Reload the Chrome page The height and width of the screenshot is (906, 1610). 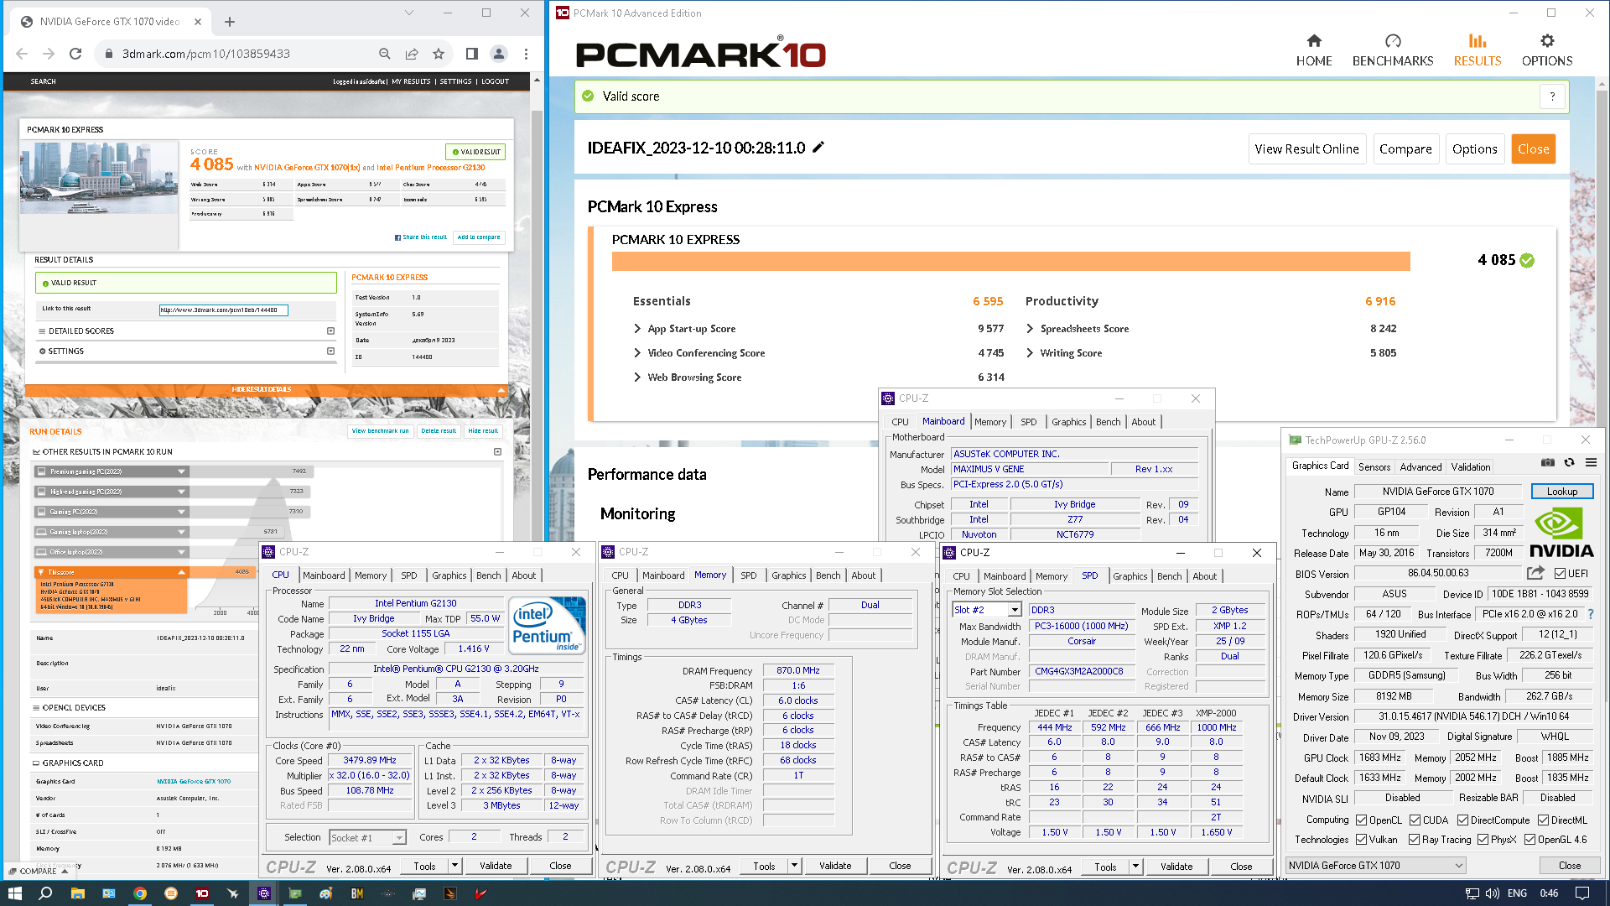75,54
